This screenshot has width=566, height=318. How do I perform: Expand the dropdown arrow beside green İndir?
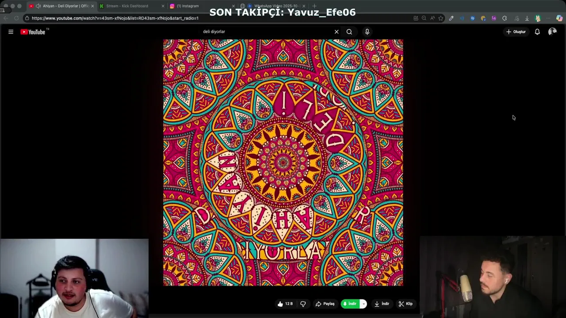click(x=363, y=304)
